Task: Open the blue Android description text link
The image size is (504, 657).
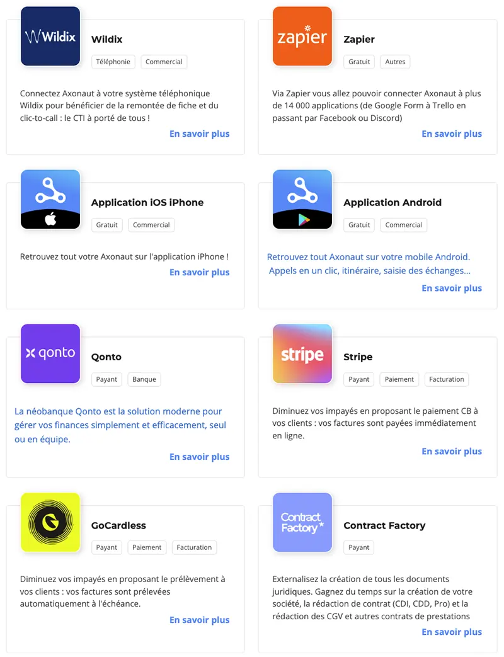Action: click(x=369, y=263)
